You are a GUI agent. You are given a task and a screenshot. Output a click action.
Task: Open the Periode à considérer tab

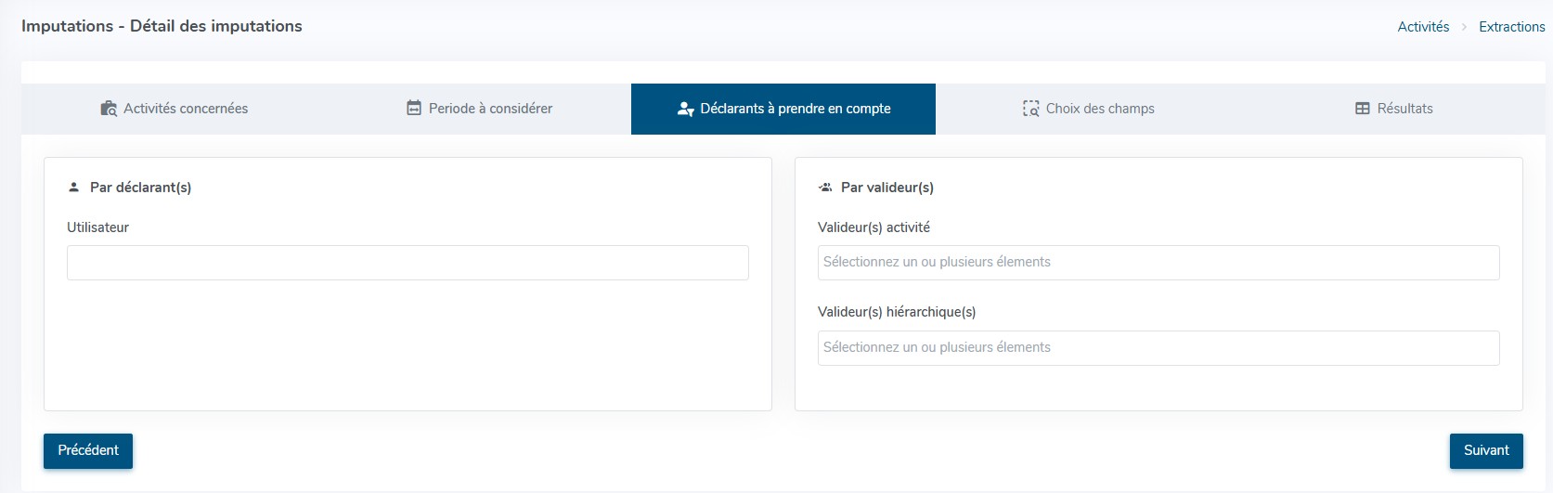coord(490,109)
